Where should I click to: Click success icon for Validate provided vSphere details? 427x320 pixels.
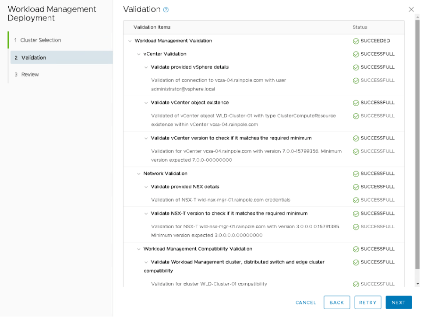356,67
